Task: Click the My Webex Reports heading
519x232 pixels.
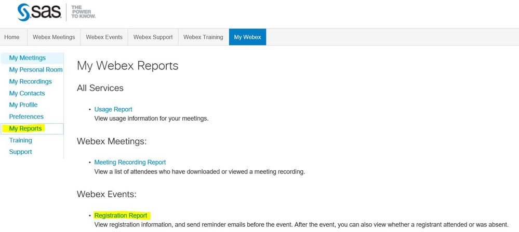Action: coord(127,66)
